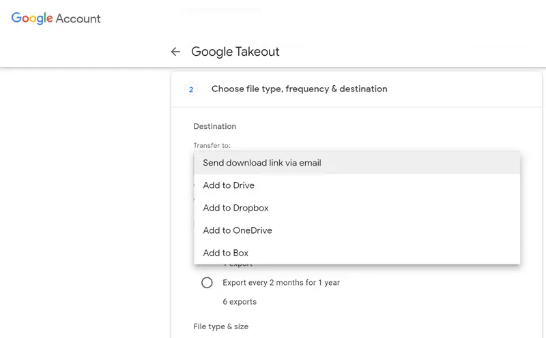Click "Export every 2 months for 1 year" label
Screen dimensions: 546x338
[x=281, y=282]
